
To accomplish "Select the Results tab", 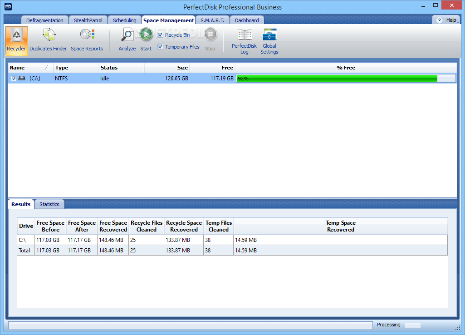I will pos(21,204).
